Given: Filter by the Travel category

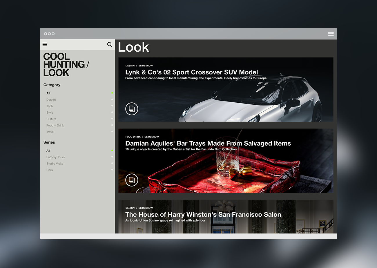Looking at the screenshot, I should [x=50, y=132].
